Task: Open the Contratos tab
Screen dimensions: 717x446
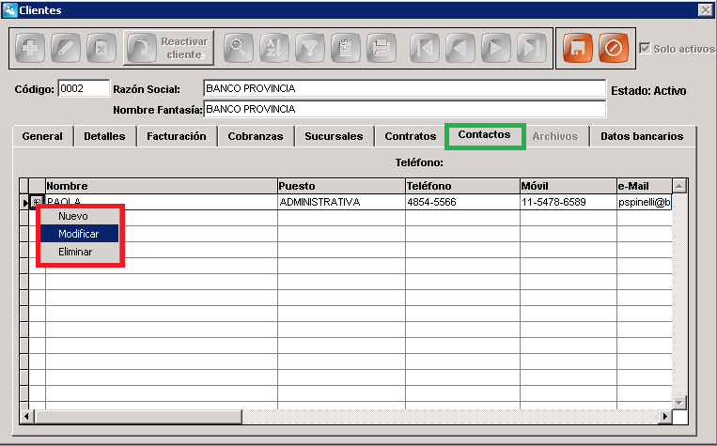Action: point(411,136)
